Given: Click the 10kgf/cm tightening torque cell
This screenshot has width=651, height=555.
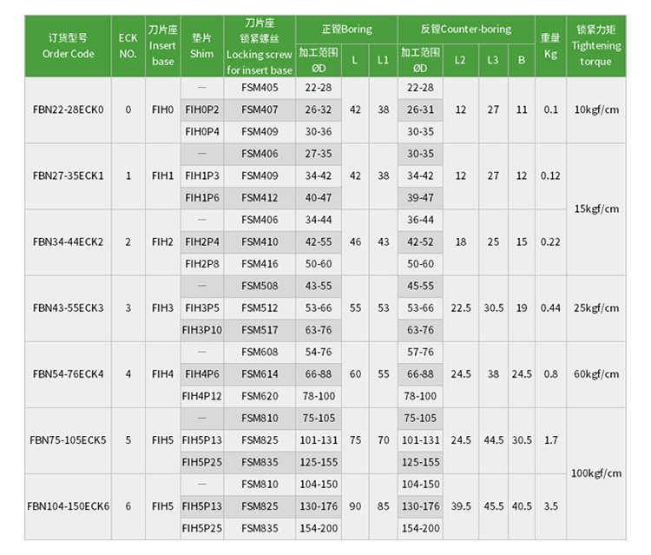Looking at the screenshot, I should [596, 110].
